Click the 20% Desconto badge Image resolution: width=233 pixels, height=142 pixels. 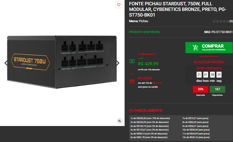click(201, 89)
